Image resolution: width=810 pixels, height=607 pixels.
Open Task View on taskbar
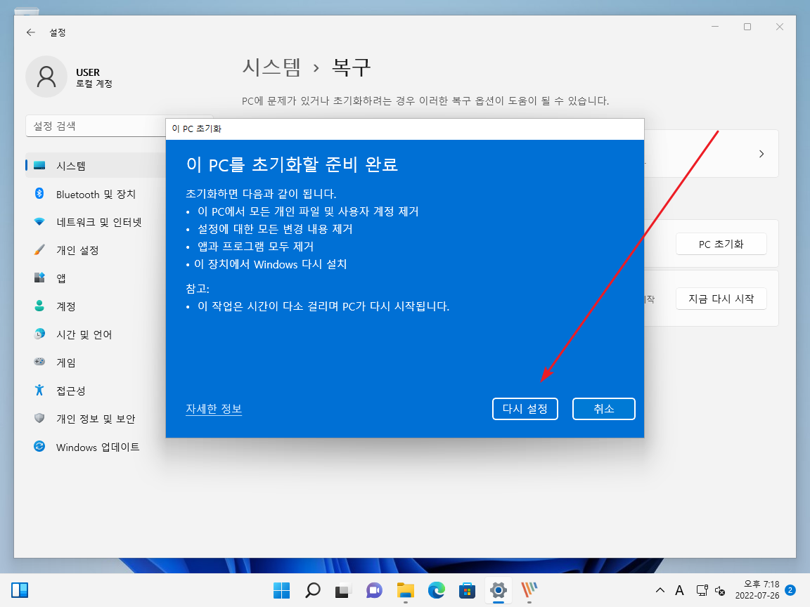pyautogui.click(x=343, y=590)
